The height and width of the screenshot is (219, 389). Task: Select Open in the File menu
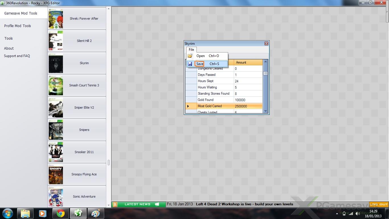coord(200,56)
